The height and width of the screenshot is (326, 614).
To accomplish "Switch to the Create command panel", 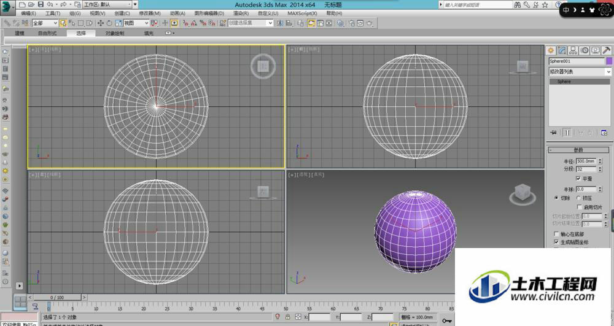I will click(551, 50).
